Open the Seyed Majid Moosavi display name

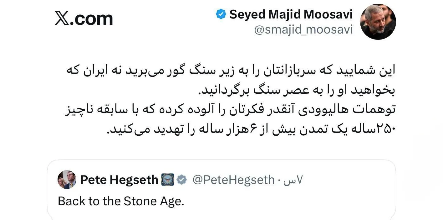pos(291,14)
